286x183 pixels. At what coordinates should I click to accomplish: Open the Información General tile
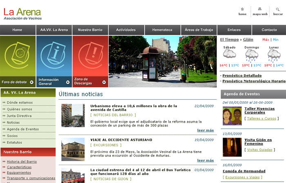pyautogui.click(x=54, y=61)
